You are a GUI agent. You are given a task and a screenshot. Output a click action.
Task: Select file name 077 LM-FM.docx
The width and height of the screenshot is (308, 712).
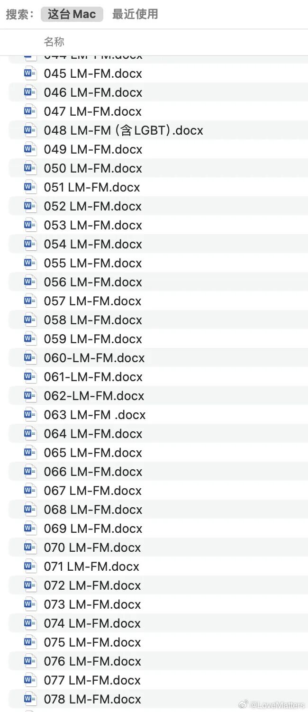92,680
